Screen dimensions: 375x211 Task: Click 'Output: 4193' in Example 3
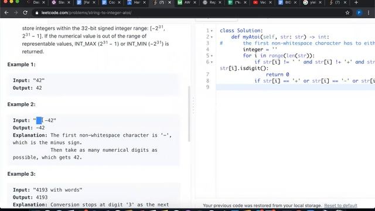tap(30, 198)
